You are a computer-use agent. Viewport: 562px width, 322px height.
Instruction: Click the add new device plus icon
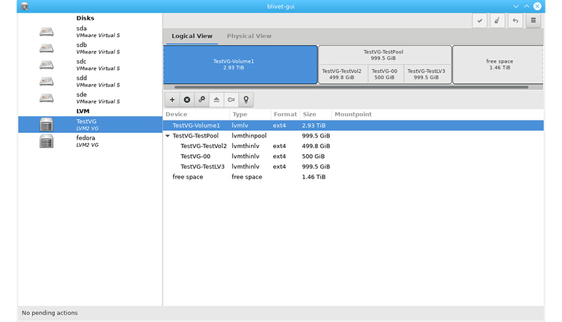[172, 100]
